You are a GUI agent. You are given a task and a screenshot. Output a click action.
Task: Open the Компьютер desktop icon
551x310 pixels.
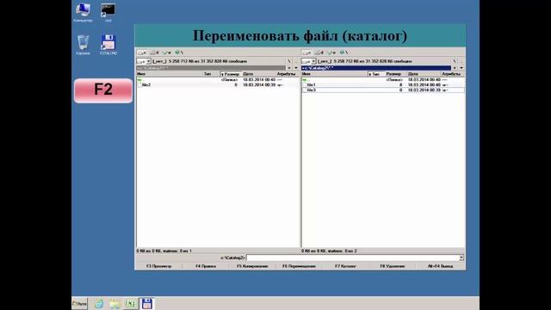pos(83,13)
